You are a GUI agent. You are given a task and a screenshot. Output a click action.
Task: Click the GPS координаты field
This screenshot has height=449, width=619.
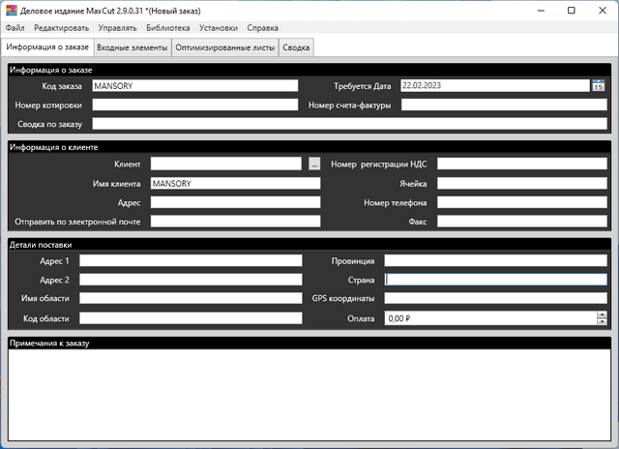(495, 298)
